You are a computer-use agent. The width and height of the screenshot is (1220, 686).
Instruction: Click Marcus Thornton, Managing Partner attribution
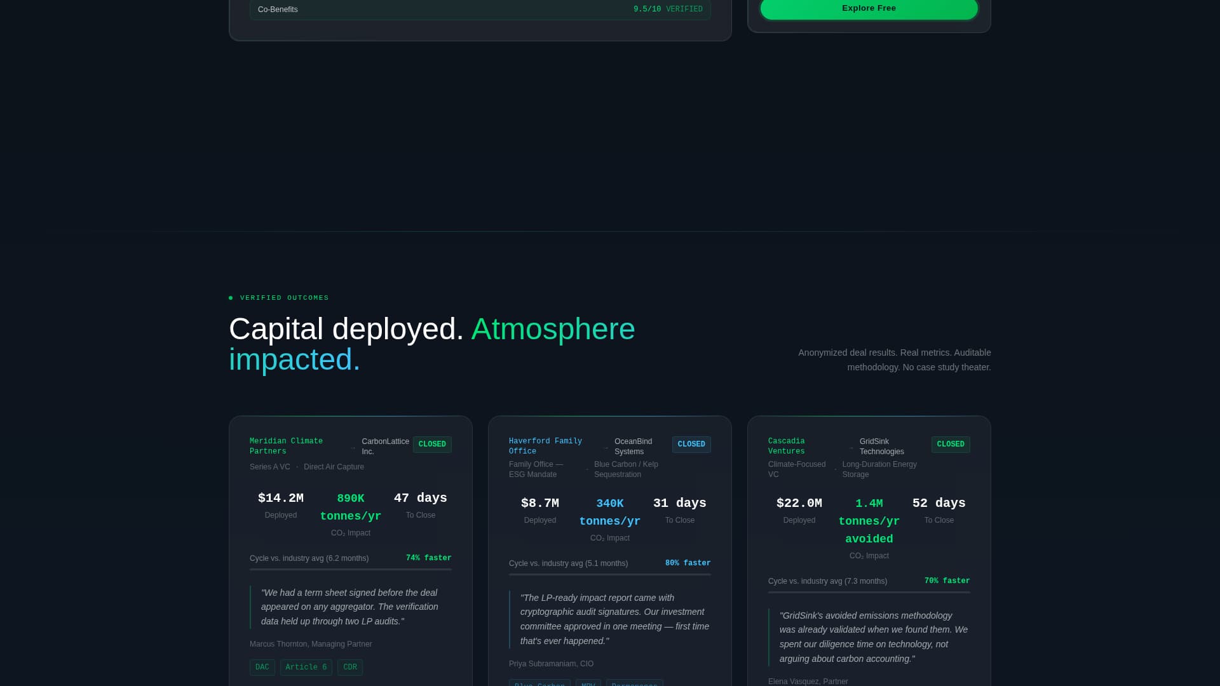(311, 644)
